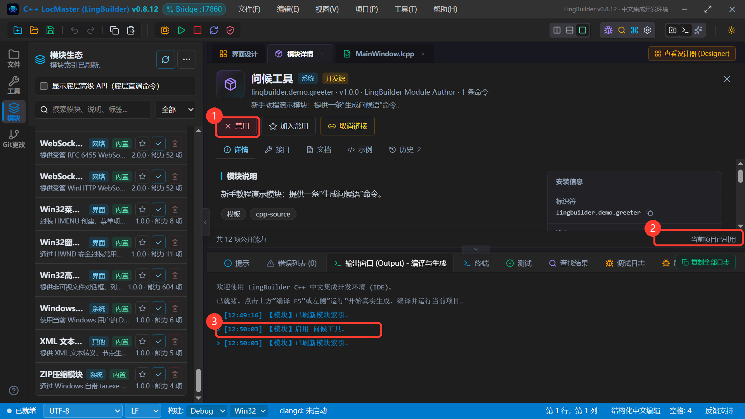Open the 全部 category filter dropdown
Screen dimensions: 745x419
tap(176, 109)
